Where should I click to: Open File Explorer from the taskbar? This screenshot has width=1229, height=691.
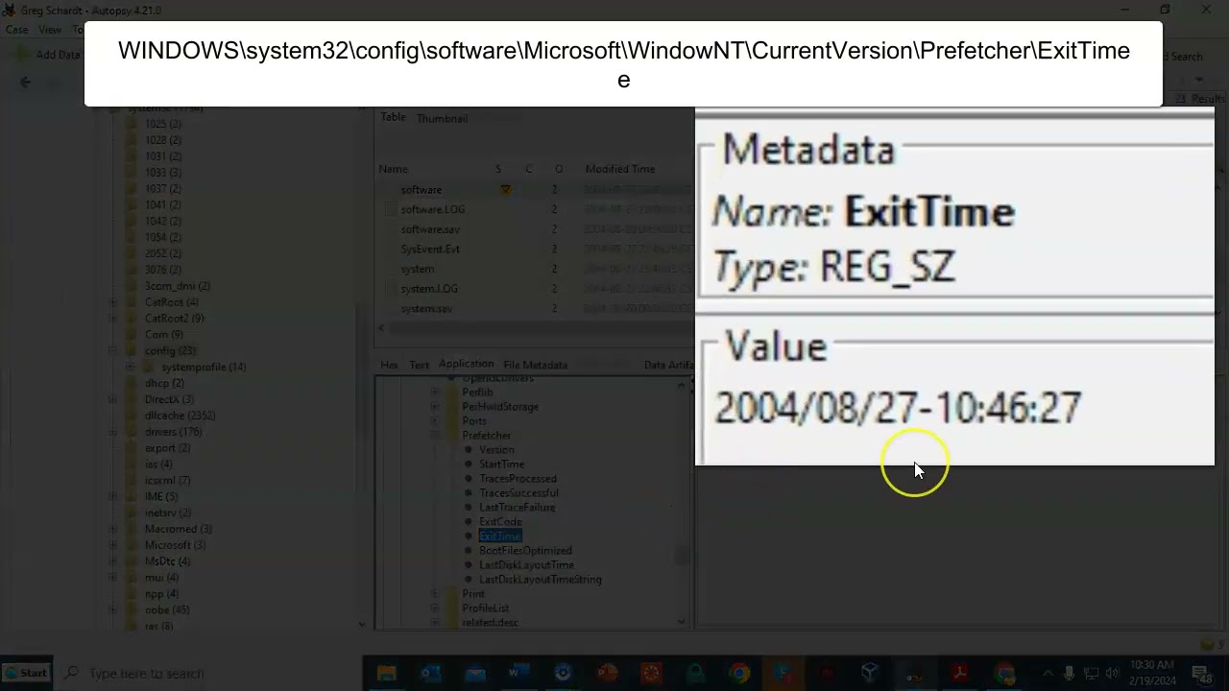coord(386,674)
